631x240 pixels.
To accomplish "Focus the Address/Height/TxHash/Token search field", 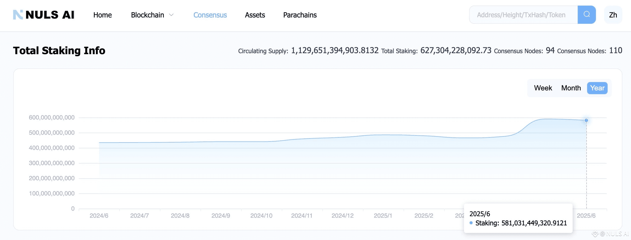I will pos(523,15).
